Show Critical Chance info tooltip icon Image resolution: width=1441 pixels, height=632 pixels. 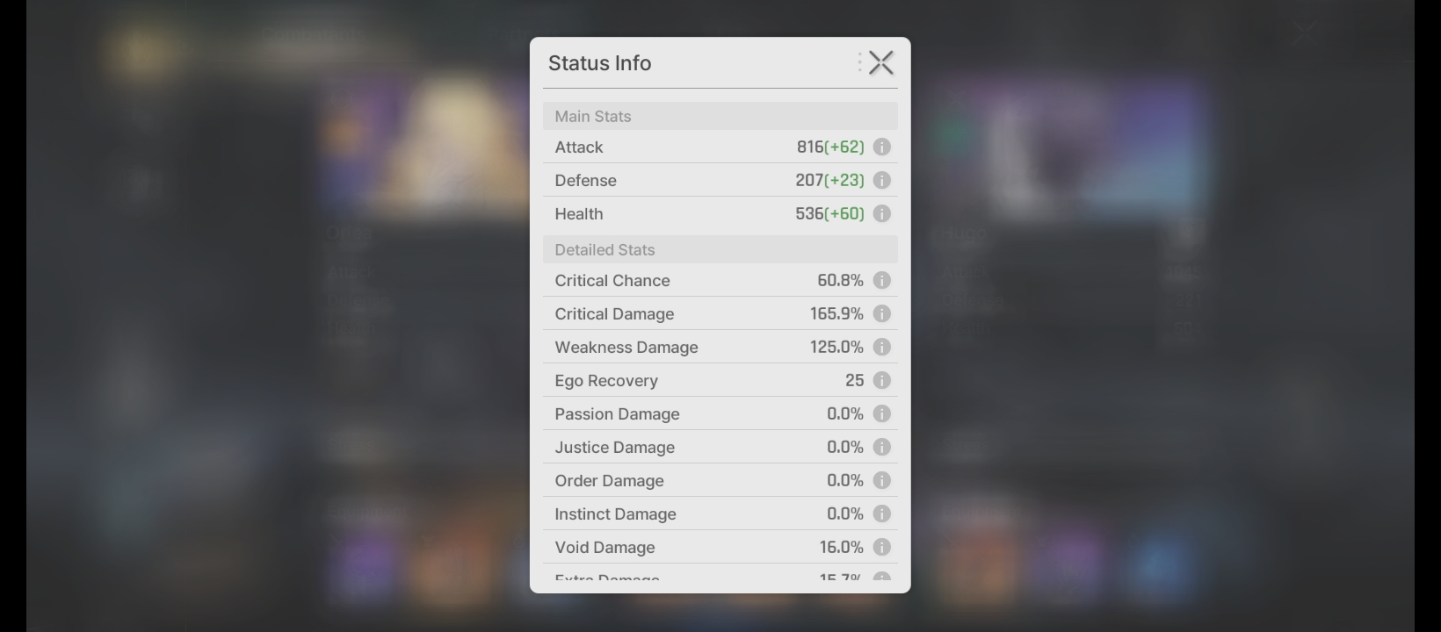click(881, 281)
